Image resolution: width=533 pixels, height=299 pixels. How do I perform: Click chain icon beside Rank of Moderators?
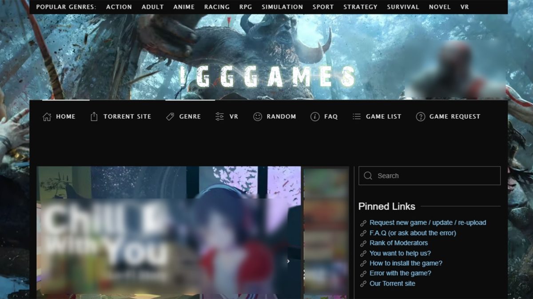coord(363,243)
